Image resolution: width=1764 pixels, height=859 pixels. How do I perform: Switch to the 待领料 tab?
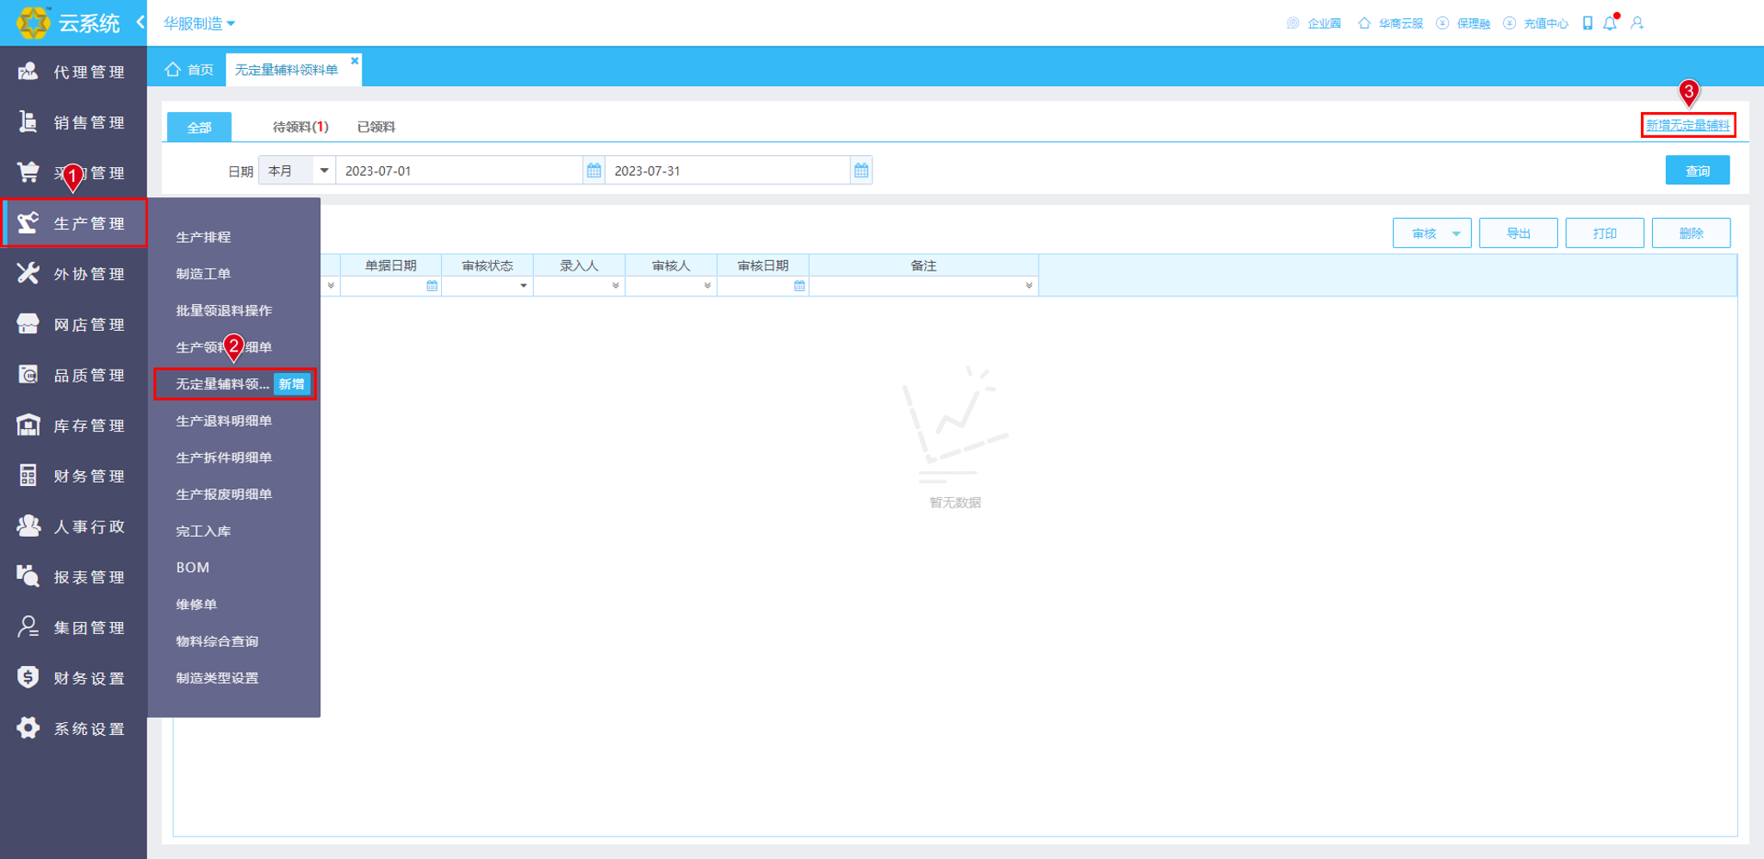coord(300,127)
